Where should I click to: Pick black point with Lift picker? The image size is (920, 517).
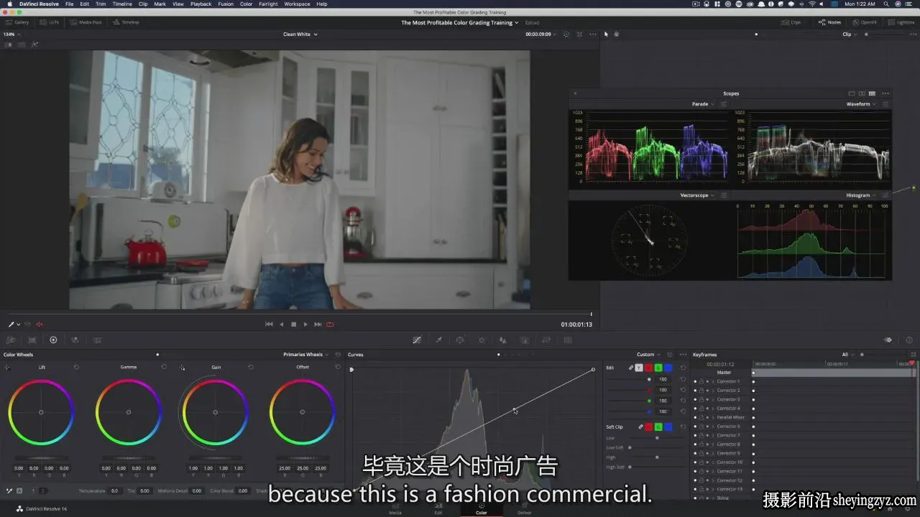pyautogui.click(x=7, y=368)
